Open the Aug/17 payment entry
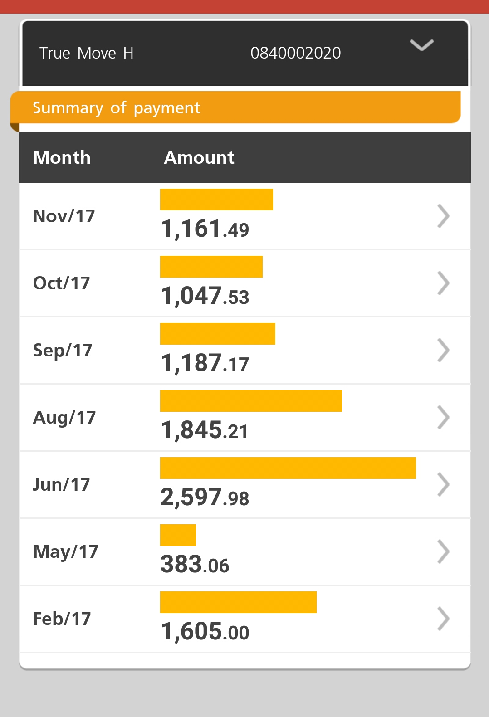Screen dimensions: 489x717 (64, 418)
